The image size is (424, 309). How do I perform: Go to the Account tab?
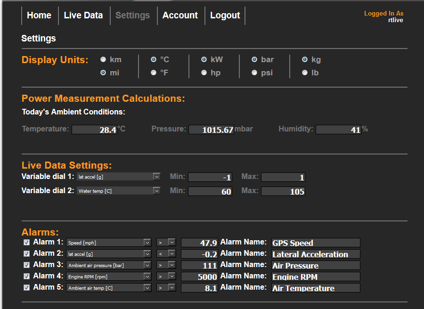(180, 16)
